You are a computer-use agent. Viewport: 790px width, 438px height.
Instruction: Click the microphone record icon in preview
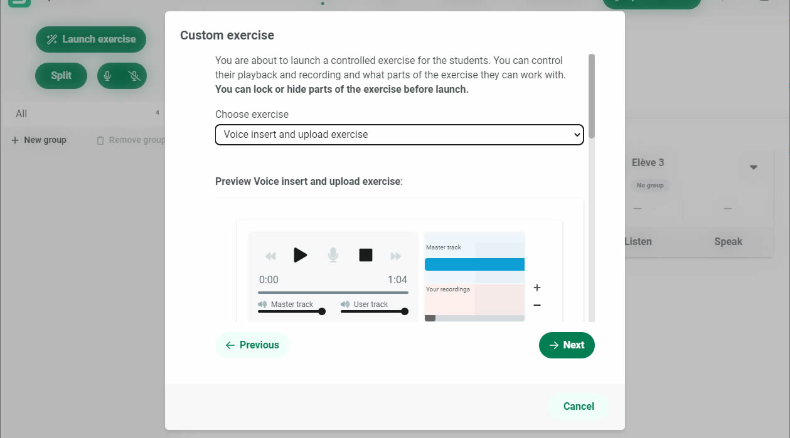333,255
